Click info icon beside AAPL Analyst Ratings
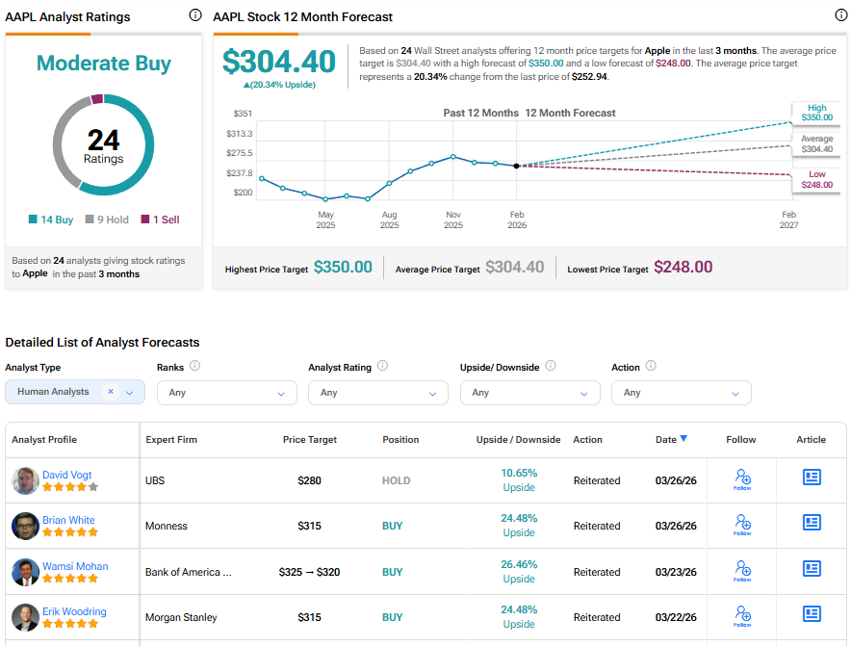Viewport: 851px width, 646px height. (x=195, y=15)
